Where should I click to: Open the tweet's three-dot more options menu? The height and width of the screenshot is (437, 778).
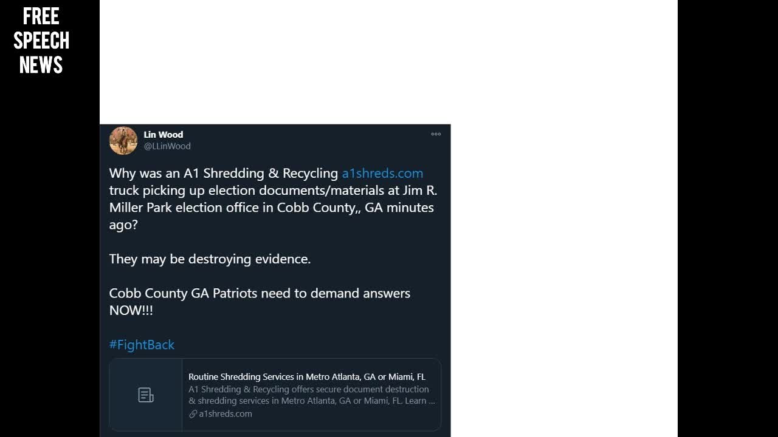click(x=436, y=134)
